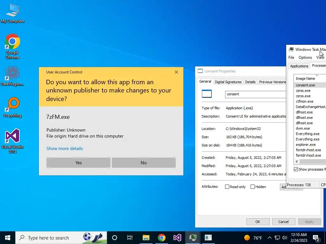
Task: Click the 7zFM.exe program name text
Action: coord(58,117)
